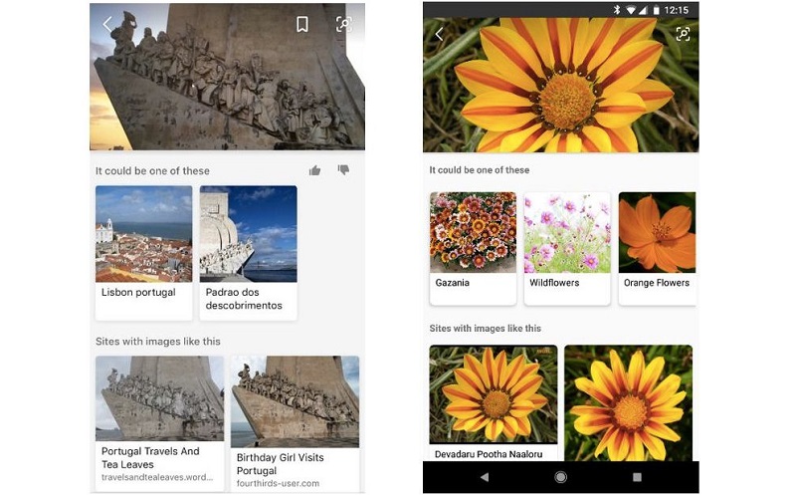The width and height of the screenshot is (796, 495).
Task: Give thumbs down to suggestions
Action: click(x=343, y=170)
